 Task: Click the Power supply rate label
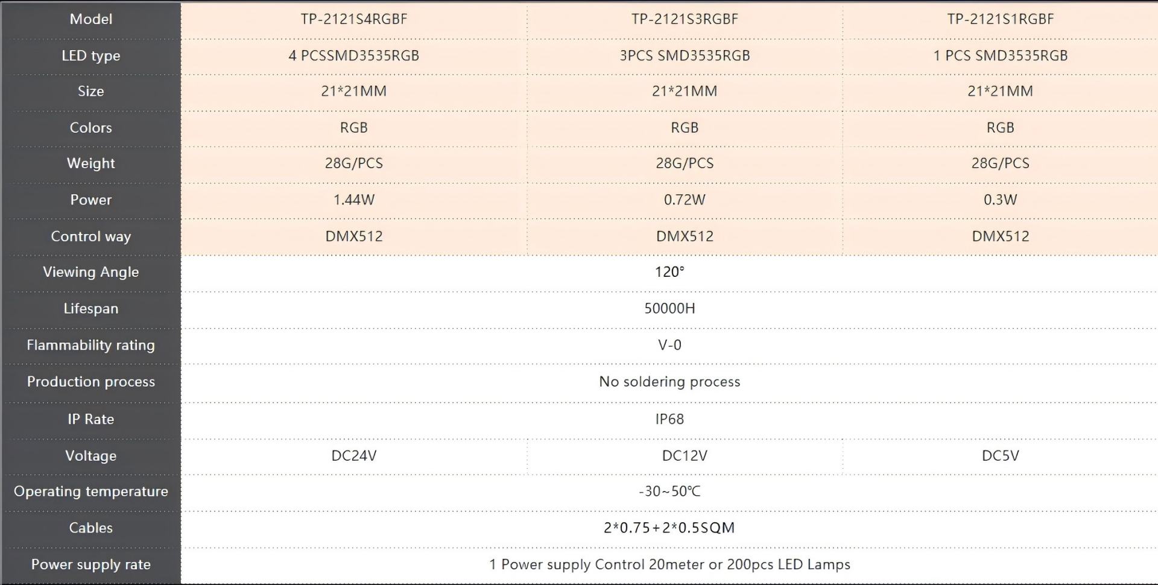91,564
